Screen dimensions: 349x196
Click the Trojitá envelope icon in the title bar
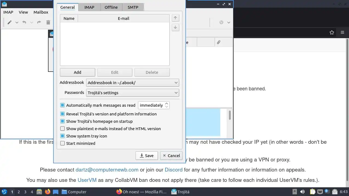[x=4, y=4]
